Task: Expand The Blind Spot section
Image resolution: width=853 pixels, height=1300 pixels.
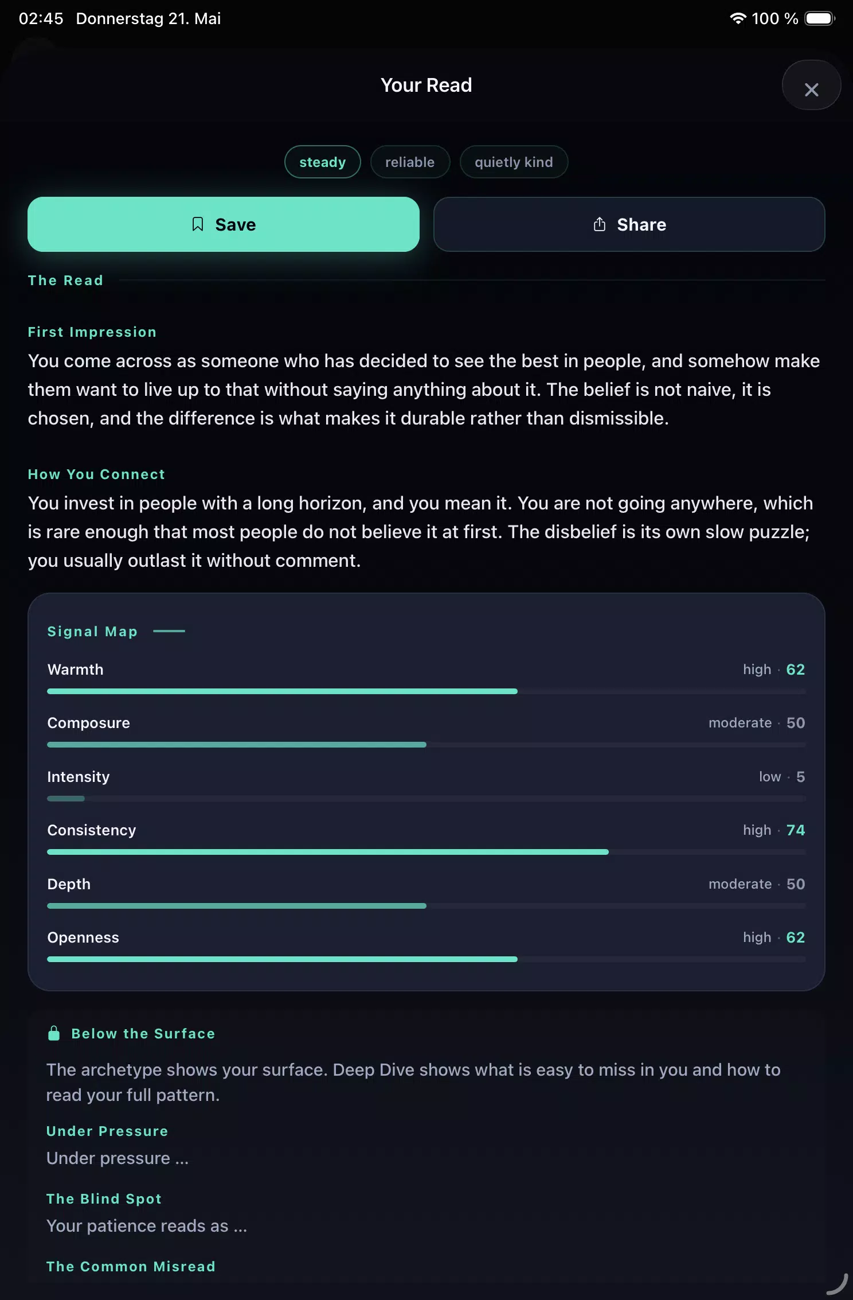Action: pyautogui.click(x=104, y=1198)
